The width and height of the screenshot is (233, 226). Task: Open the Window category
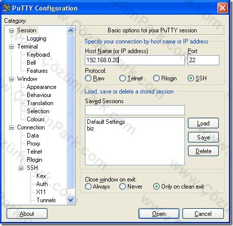click(27, 79)
